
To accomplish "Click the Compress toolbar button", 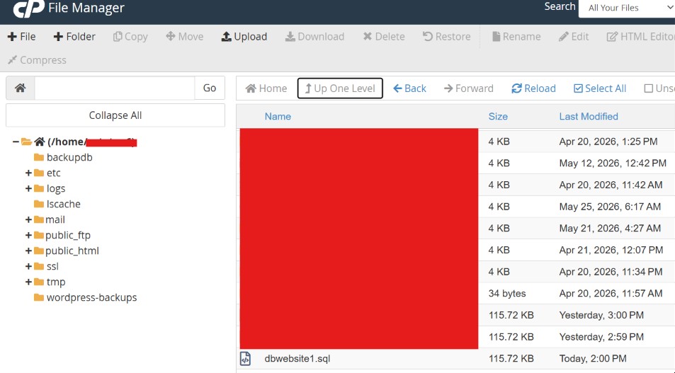I will pos(37,59).
